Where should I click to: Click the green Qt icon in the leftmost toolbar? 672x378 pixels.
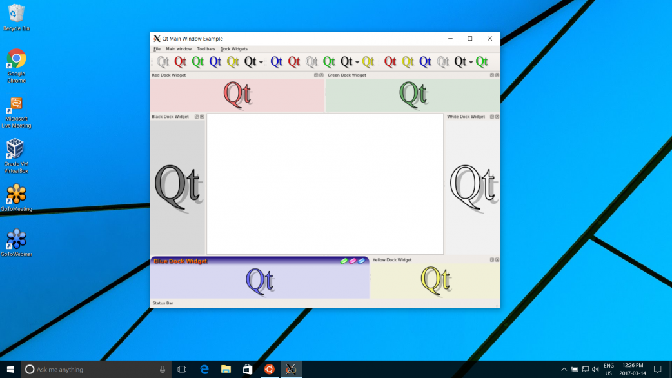click(x=198, y=62)
